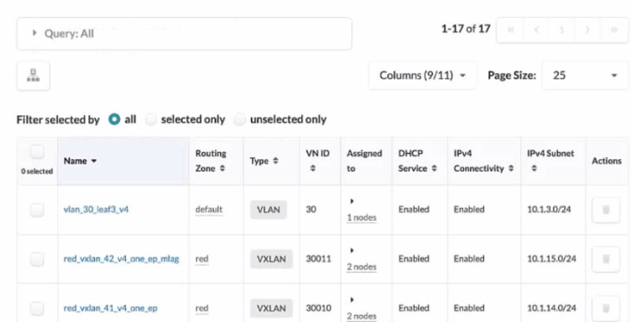Open red_vxlan_42_v4_one_ep_mlag link
The image size is (633, 322).
[121, 259]
